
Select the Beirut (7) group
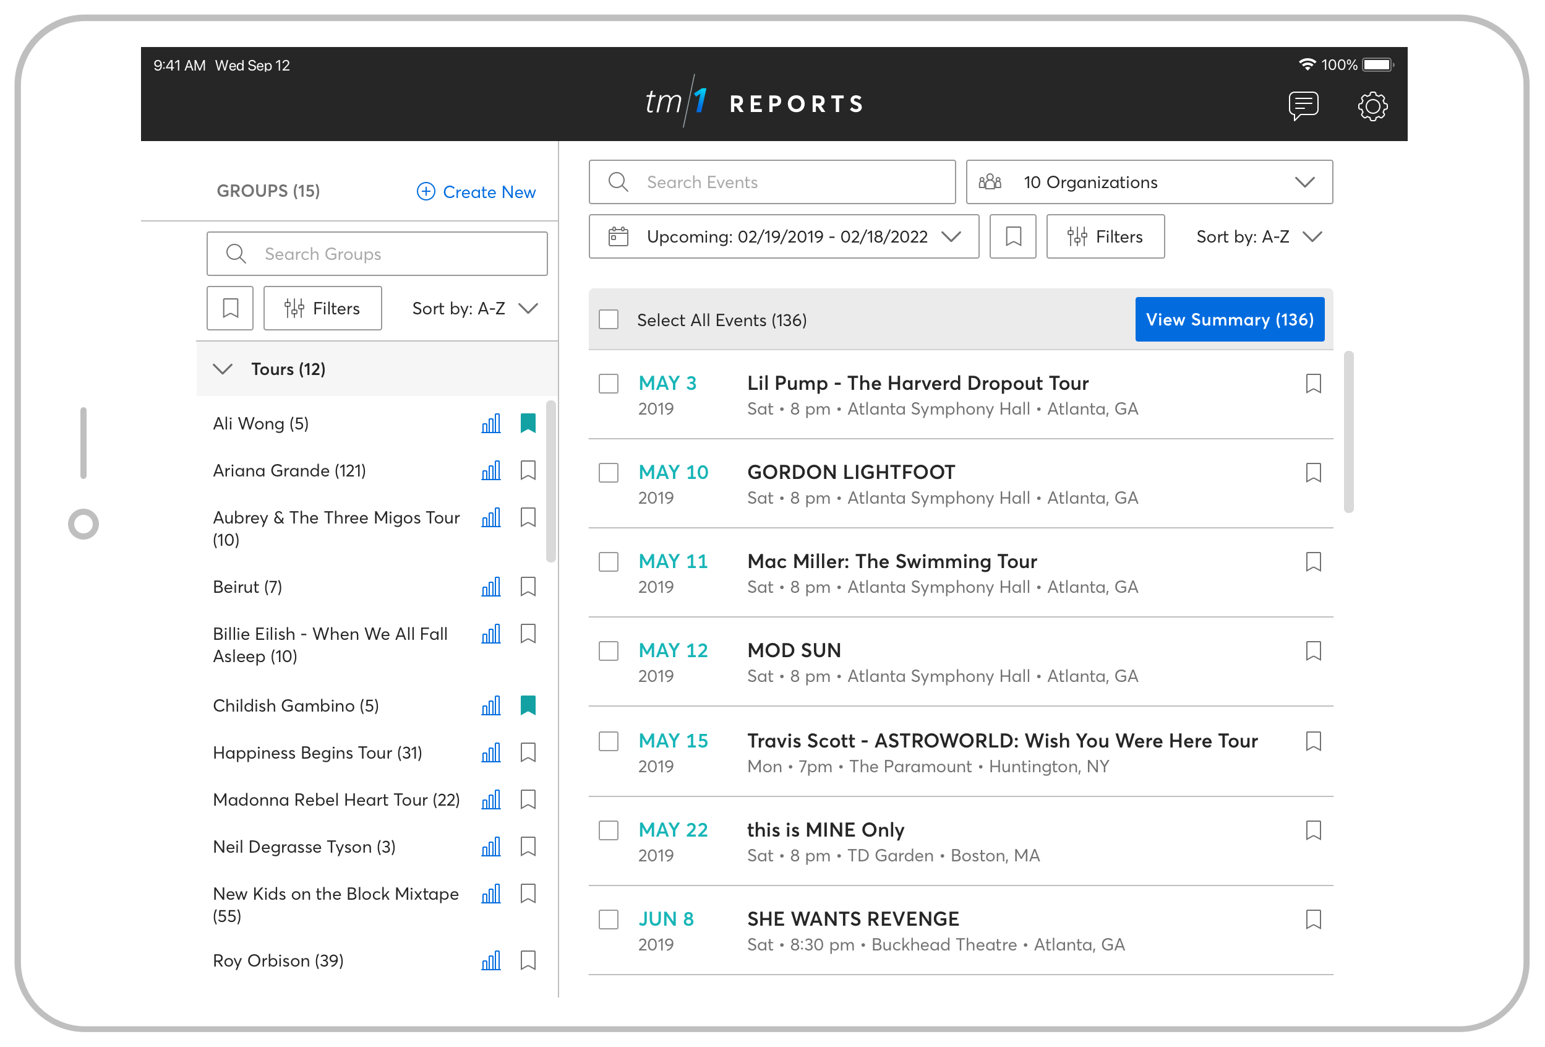click(x=247, y=587)
